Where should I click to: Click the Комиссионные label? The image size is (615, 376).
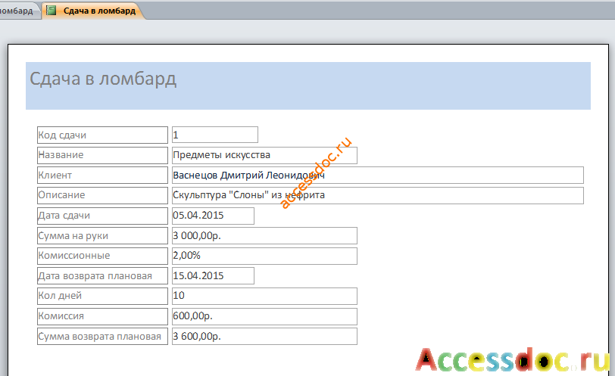coord(102,256)
